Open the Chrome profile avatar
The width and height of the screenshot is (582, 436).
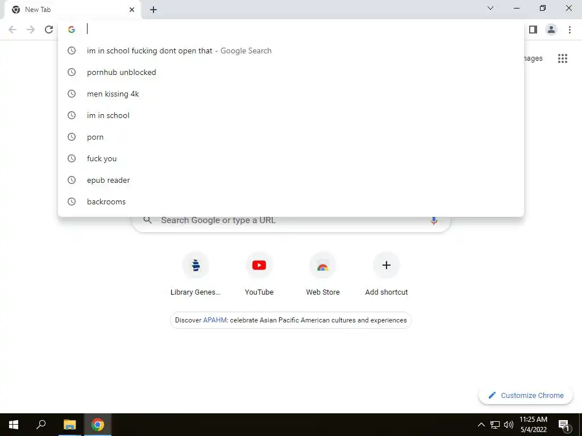pos(551,30)
